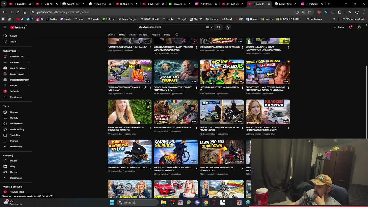368x207 pixels.
Task: Open Twoje filmy in the sidebar
Action: point(16,135)
